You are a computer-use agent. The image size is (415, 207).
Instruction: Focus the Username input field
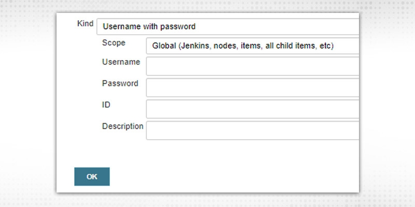coord(253,66)
